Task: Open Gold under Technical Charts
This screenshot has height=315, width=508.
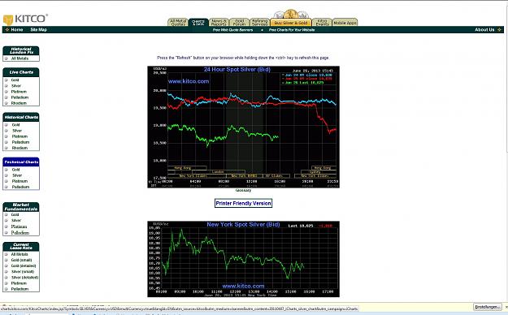Action: 16,170
